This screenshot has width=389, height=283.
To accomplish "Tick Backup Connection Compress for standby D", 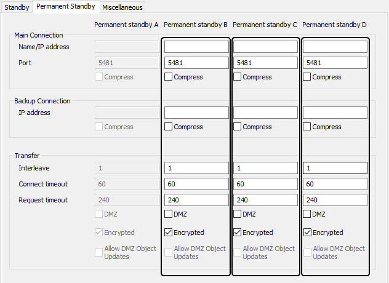I will [307, 127].
